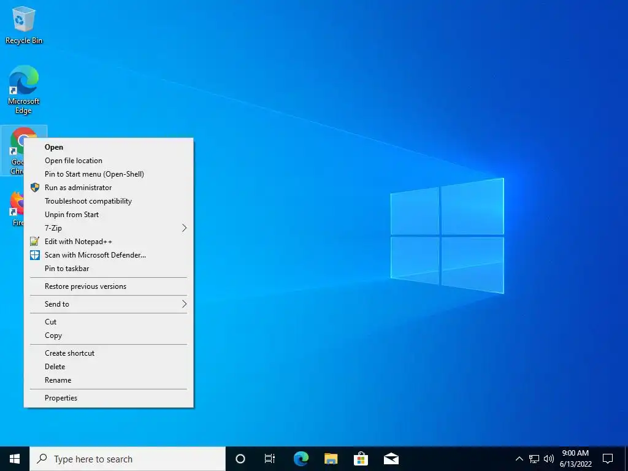Viewport: 628px width, 471px height.
Task: Open File Explorer from the taskbar
Action: pyautogui.click(x=331, y=459)
